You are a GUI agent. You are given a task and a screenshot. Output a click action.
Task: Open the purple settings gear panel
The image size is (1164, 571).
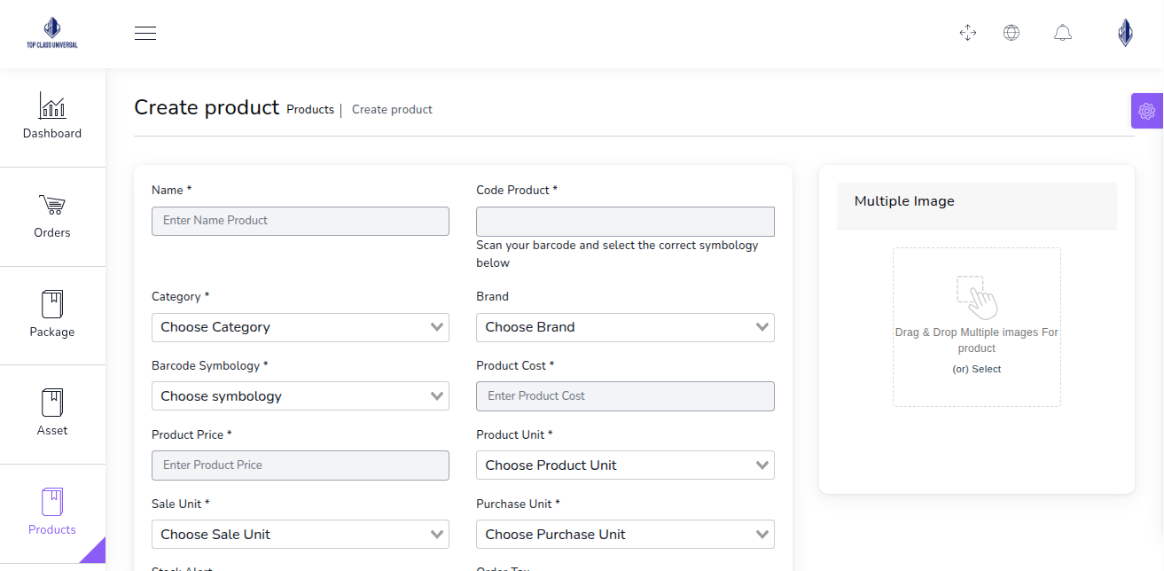pyautogui.click(x=1146, y=111)
